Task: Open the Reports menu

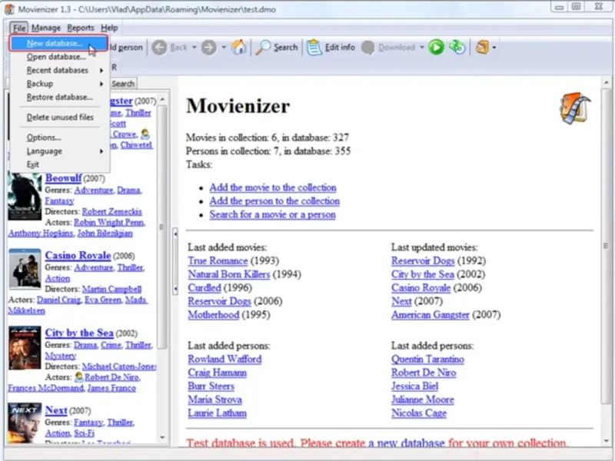Action: pos(81,28)
